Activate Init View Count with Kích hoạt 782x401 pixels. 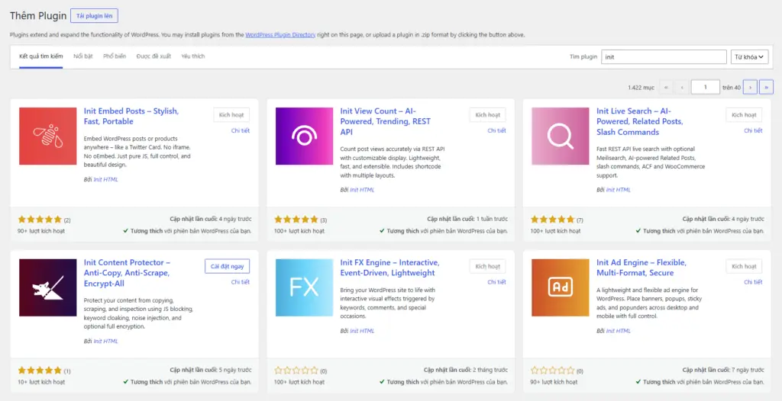click(x=488, y=115)
